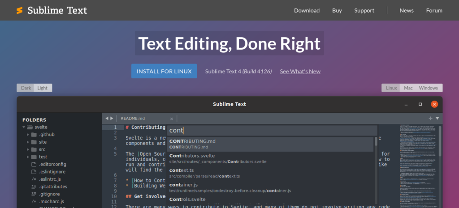Click the .github folder icon
Image resolution: width=459 pixels, height=208 pixels.
34,135
